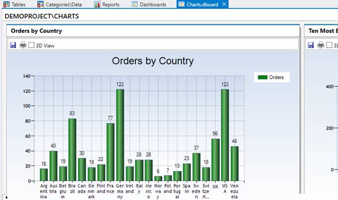Print the Orders by Country chart
Viewport: 338px width, 200px height.
tap(23, 45)
